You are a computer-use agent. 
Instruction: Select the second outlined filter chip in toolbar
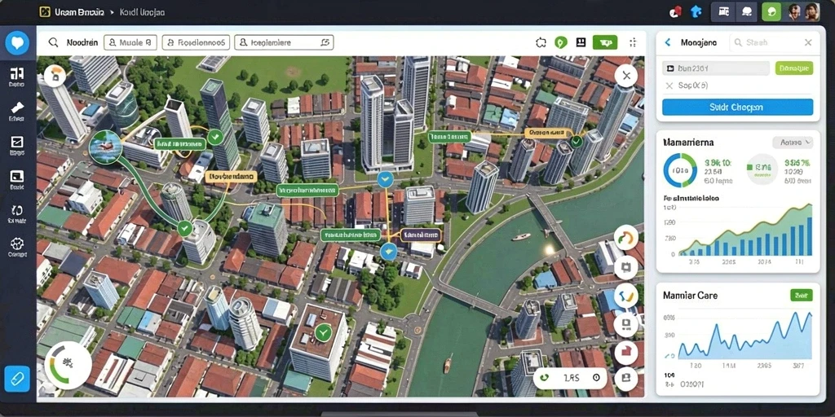pos(196,42)
